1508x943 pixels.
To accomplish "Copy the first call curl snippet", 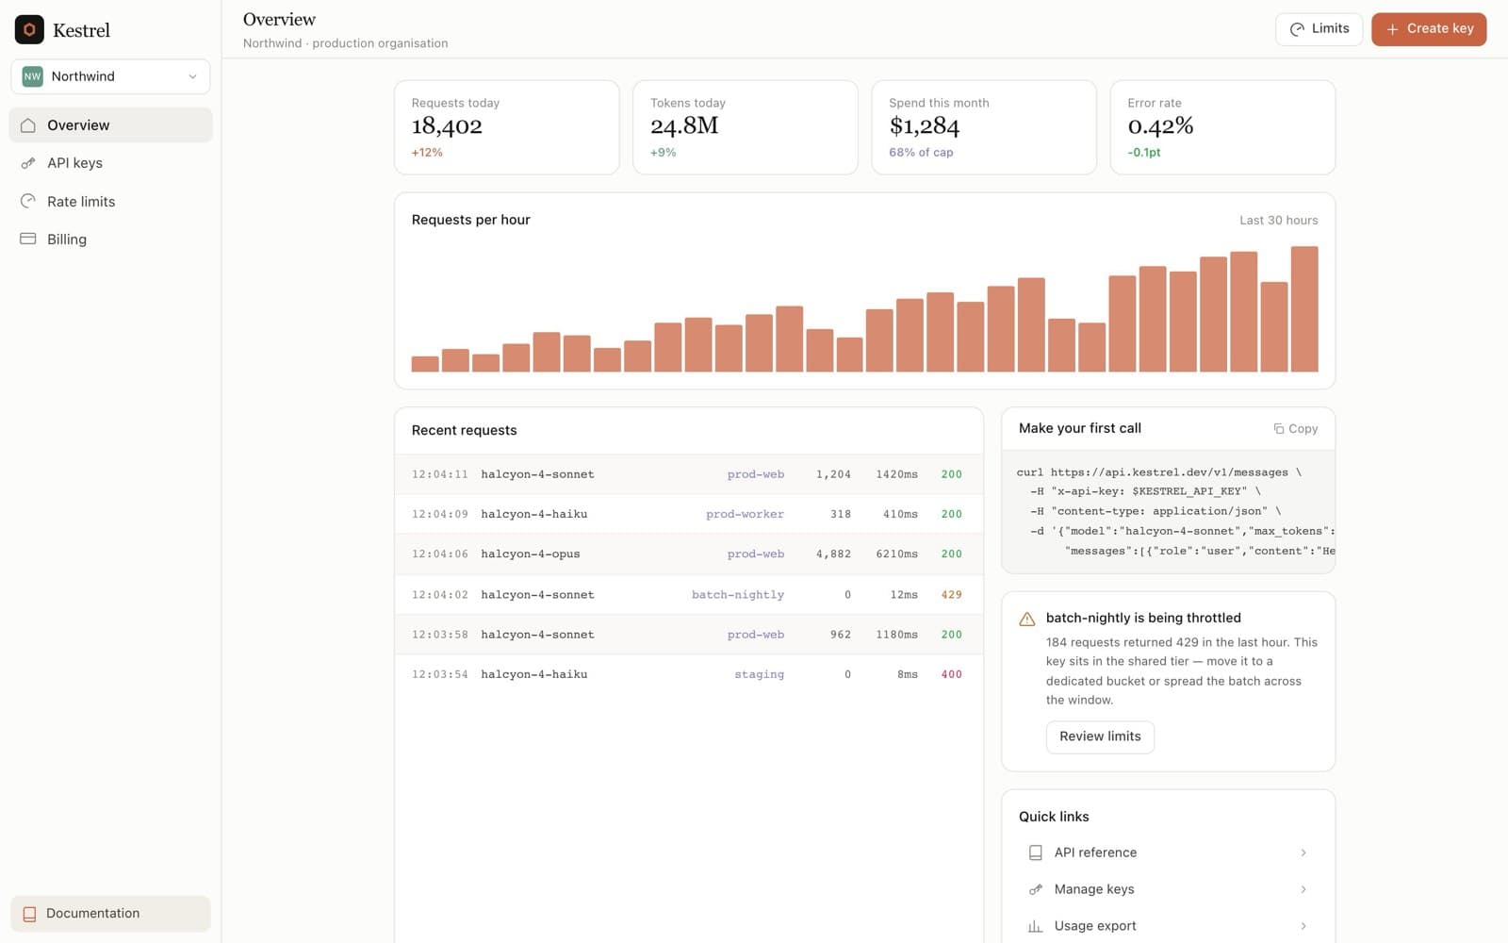I will [1295, 428].
